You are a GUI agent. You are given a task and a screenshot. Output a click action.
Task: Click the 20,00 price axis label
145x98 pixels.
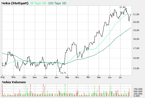tap(136, 22)
